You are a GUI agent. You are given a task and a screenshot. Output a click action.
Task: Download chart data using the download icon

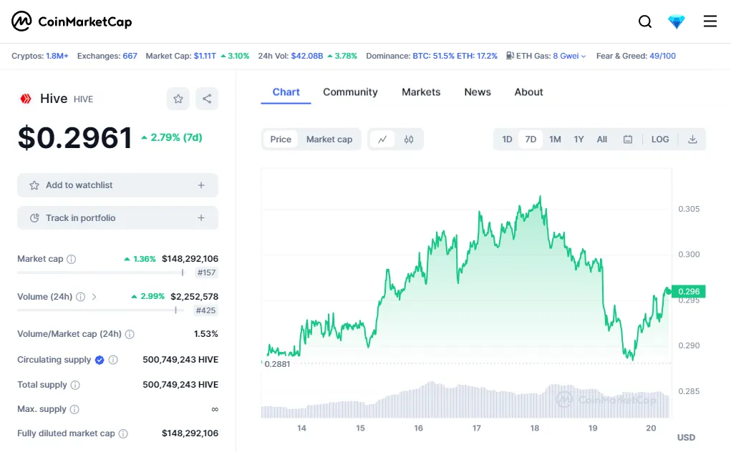[692, 139]
